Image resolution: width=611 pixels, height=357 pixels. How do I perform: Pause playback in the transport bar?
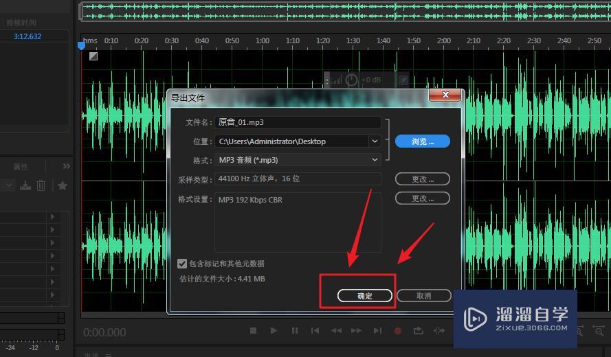[x=295, y=330]
